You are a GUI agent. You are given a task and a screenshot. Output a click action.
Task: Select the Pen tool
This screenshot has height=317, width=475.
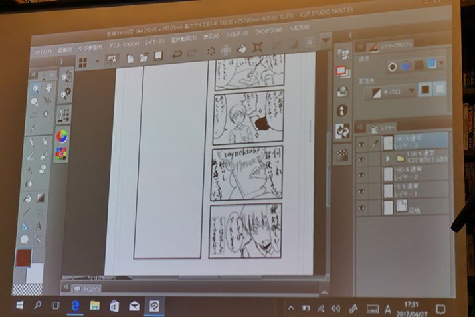pos(32,143)
